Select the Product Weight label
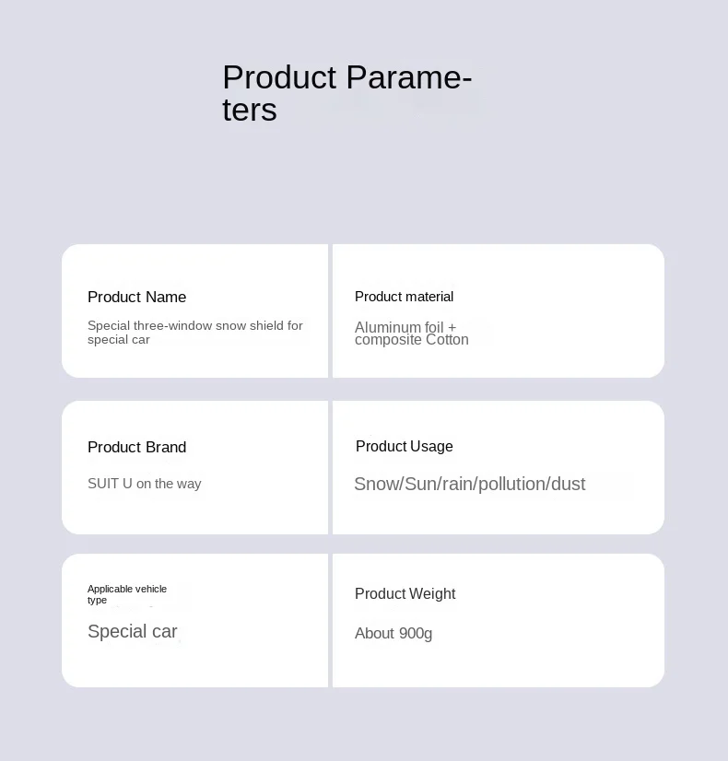Image resolution: width=728 pixels, height=761 pixels. click(x=405, y=593)
